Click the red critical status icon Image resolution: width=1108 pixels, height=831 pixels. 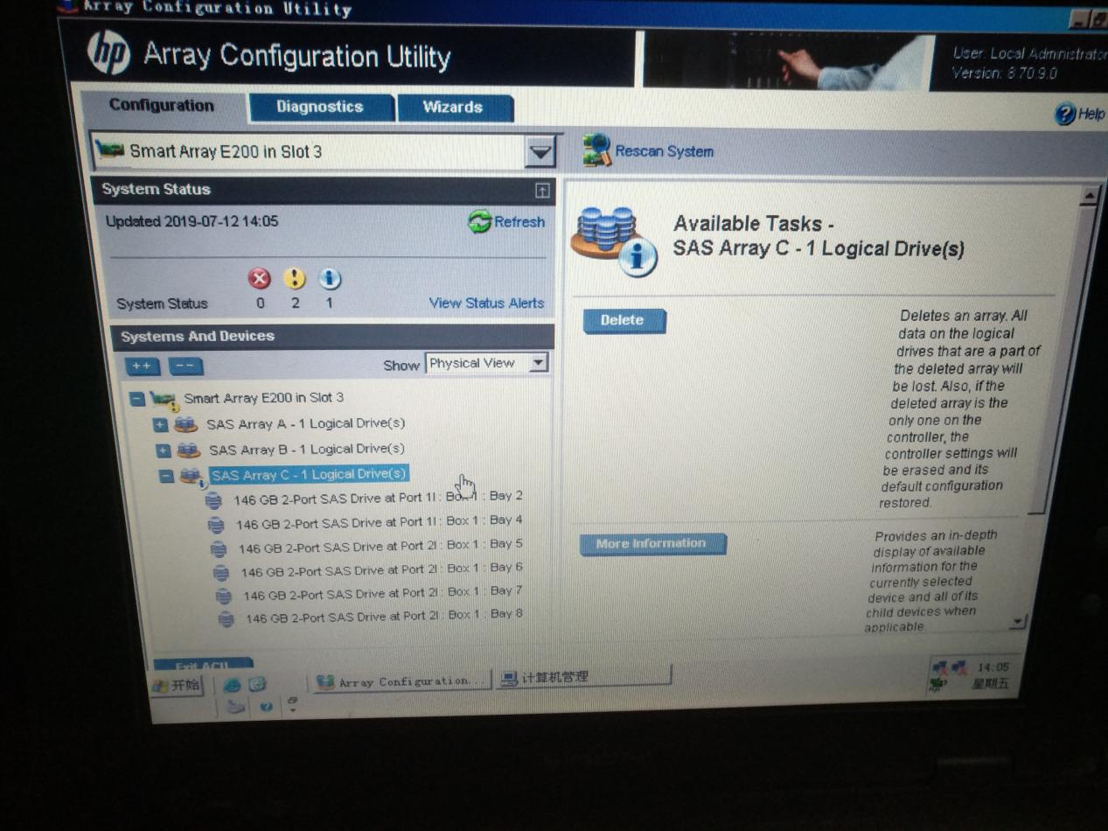259,278
